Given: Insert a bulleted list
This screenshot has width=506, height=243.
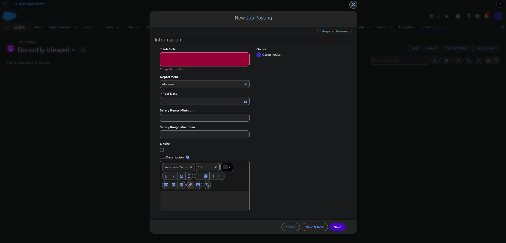Looking at the screenshot, I should click(198, 176).
